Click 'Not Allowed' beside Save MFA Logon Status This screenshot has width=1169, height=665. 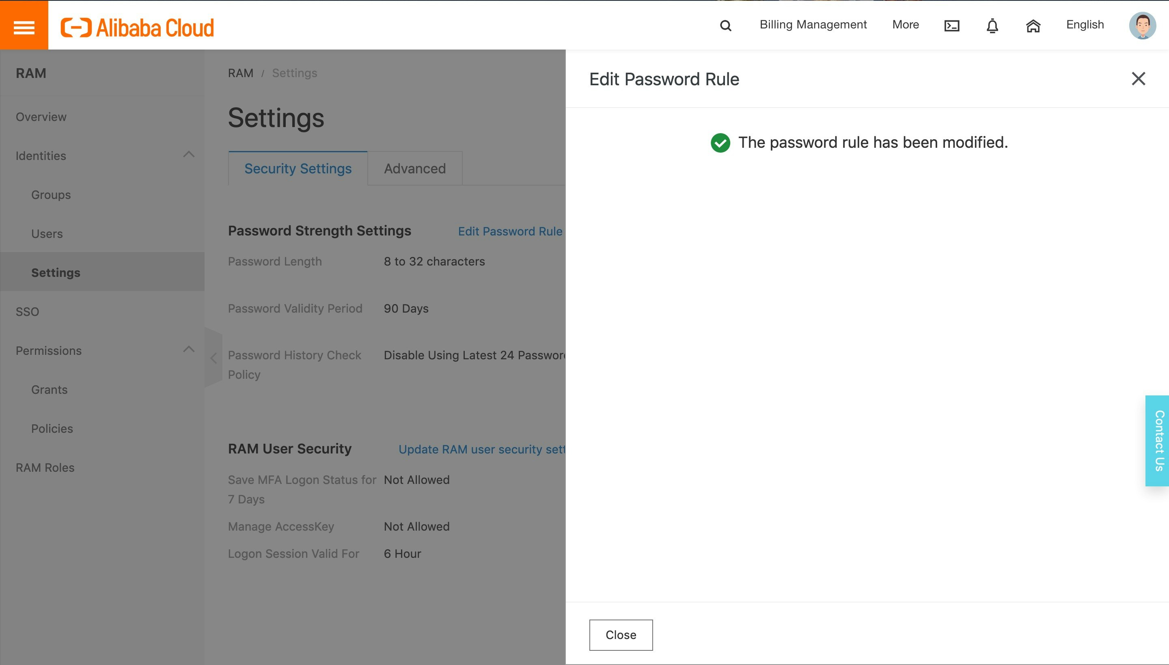pyautogui.click(x=416, y=479)
